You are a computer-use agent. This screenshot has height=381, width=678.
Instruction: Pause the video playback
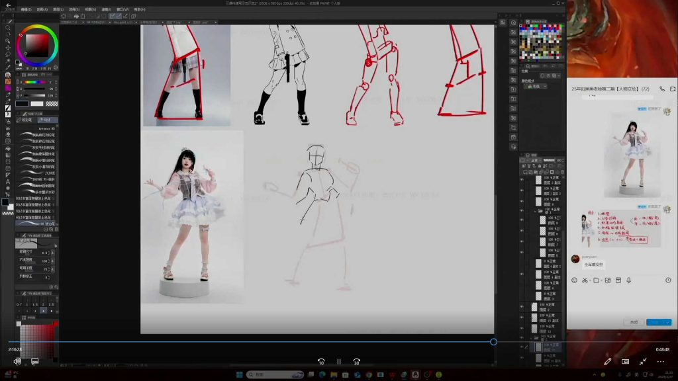coord(338,362)
